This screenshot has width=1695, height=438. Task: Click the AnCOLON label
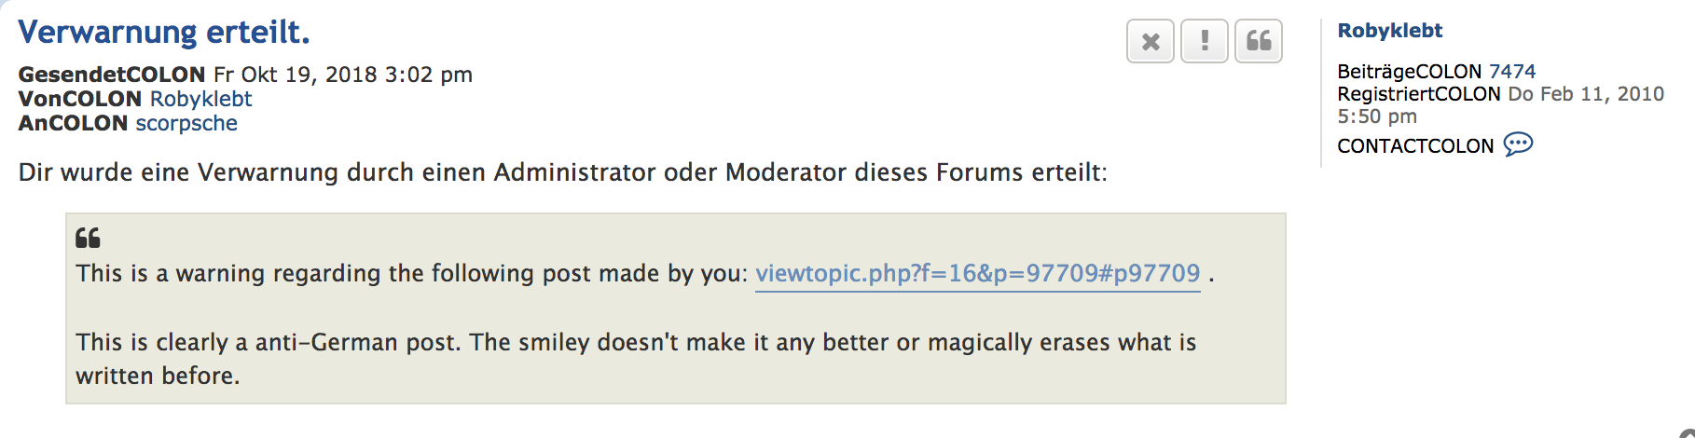(x=73, y=123)
